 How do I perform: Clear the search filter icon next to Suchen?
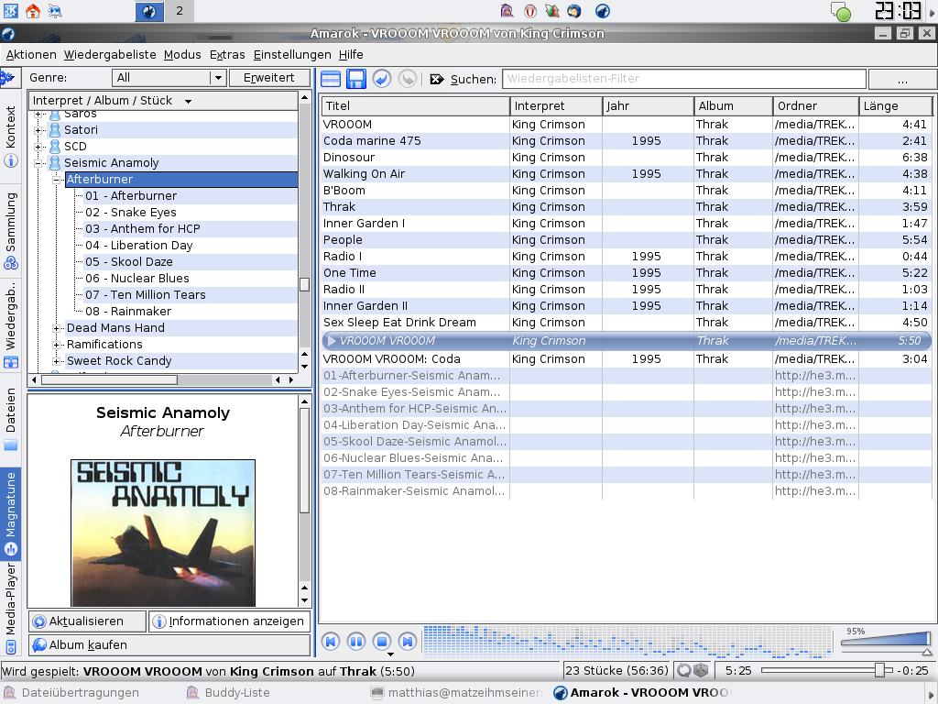coord(437,79)
